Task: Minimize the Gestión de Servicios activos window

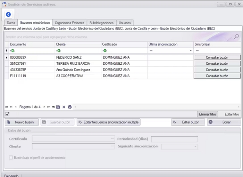Action: (x=221, y=5)
